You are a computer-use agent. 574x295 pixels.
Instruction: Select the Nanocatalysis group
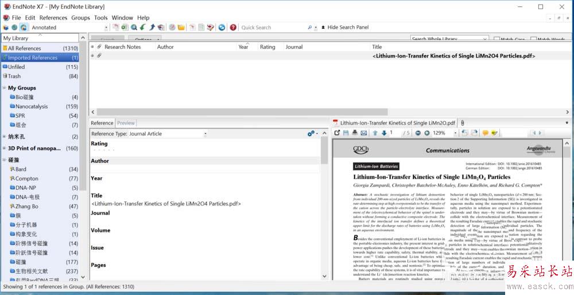tap(44, 107)
